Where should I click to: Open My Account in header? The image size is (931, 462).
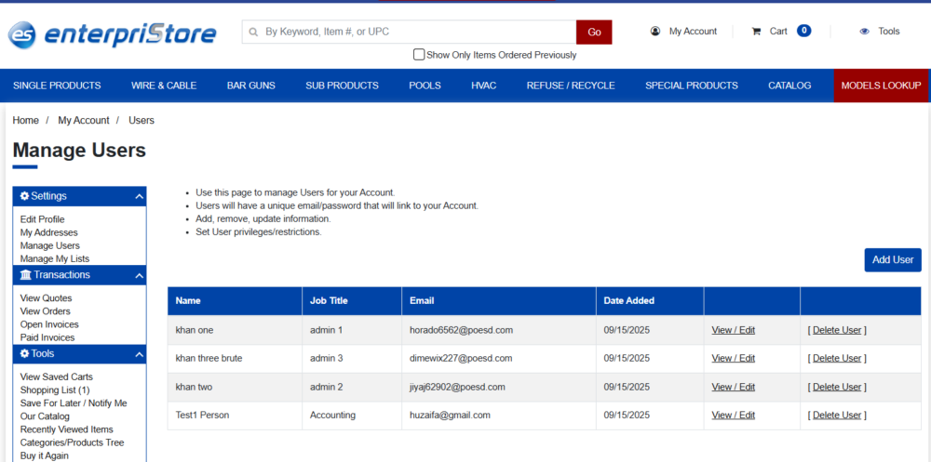[693, 32]
